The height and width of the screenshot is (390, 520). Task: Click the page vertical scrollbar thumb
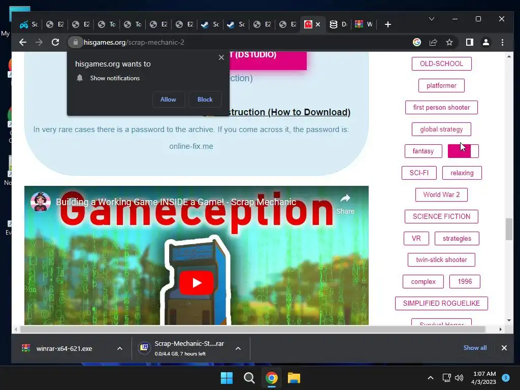(509, 229)
